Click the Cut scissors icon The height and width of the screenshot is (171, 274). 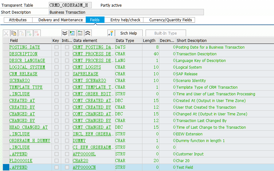pos(6,33)
